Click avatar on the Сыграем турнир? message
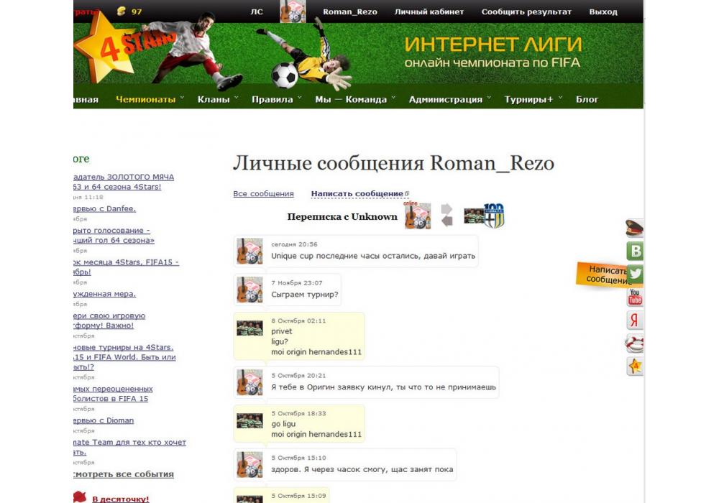 click(x=249, y=290)
